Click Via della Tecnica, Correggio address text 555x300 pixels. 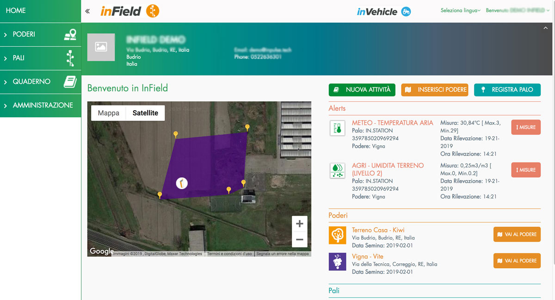tap(395, 264)
